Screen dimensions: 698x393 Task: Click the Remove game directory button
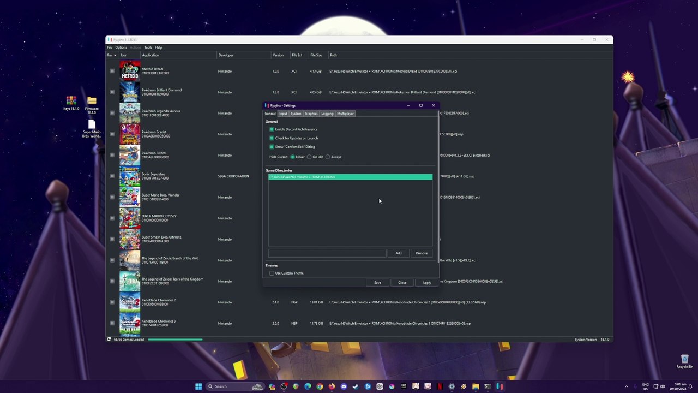pos(421,253)
